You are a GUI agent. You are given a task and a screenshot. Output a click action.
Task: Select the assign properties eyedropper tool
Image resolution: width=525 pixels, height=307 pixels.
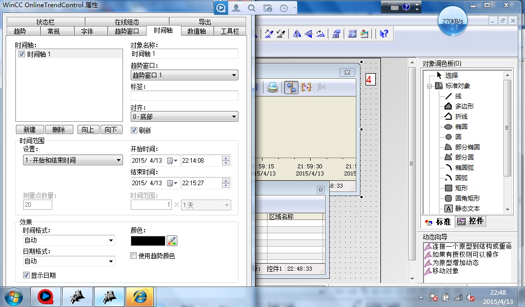[280, 33]
